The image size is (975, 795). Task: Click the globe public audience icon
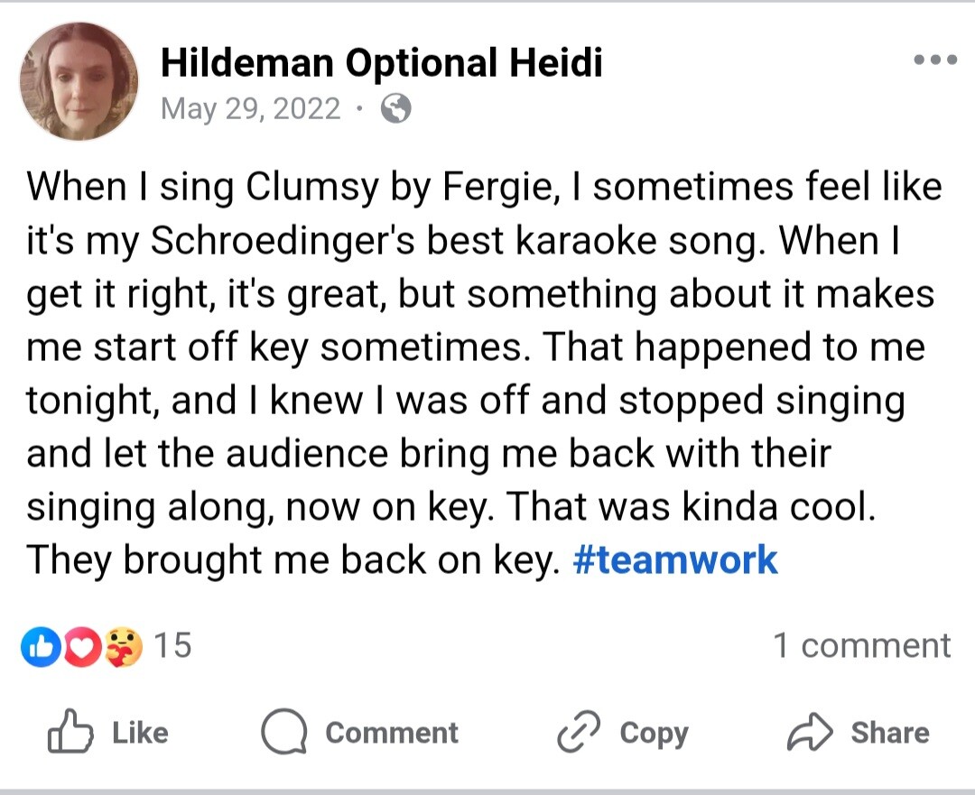(x=395, y=109)
